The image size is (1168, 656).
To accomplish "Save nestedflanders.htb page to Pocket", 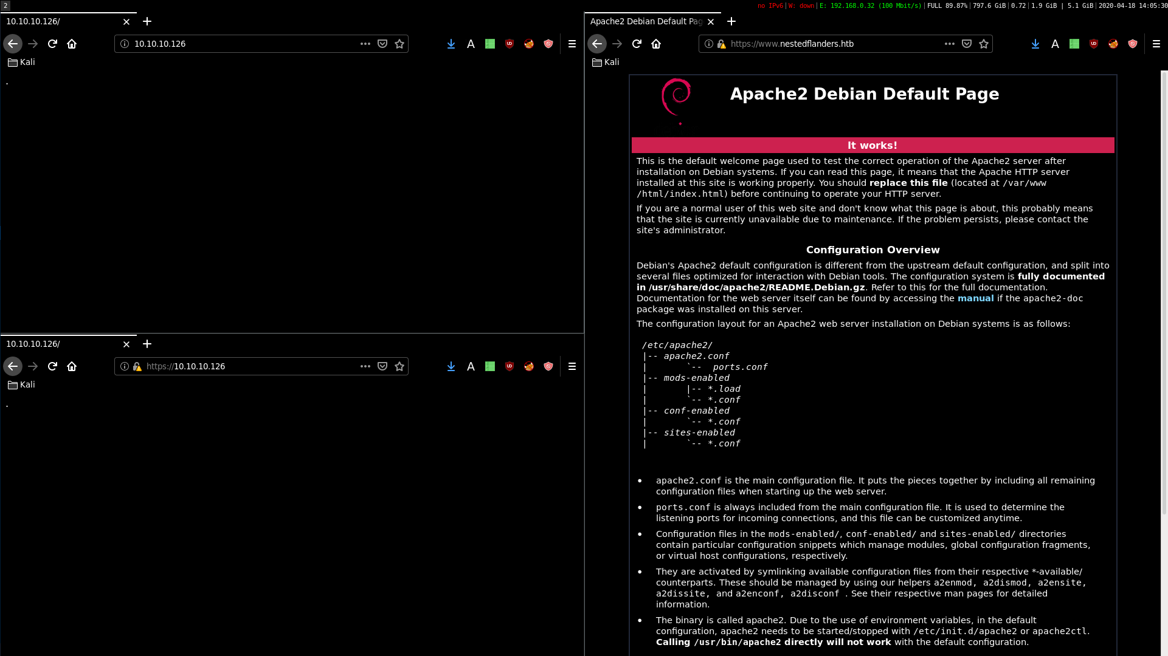I will tap(967, 44).
